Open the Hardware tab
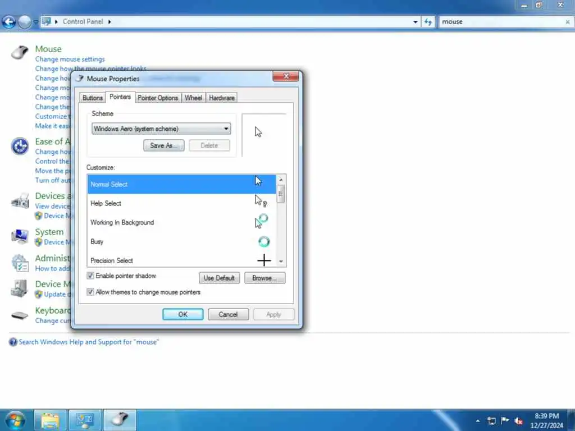 (221, 98)
